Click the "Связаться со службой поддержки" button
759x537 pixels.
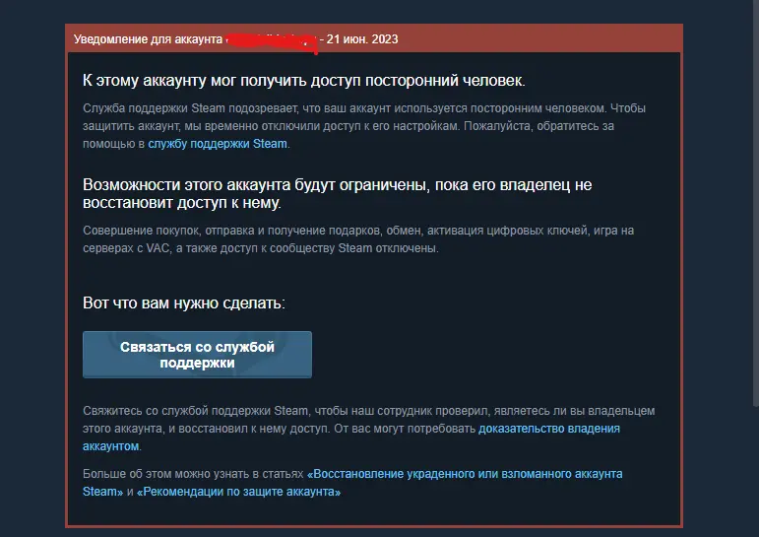pyautogui.click(x=197, y=355)
